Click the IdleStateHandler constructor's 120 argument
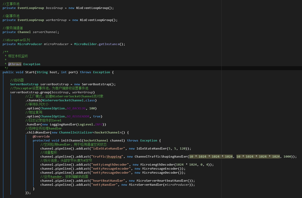302x198 pixels. point(183,149)
